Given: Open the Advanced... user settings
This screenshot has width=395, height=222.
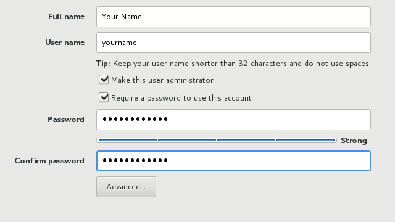Looking at the screenshot, I should 126,187.
